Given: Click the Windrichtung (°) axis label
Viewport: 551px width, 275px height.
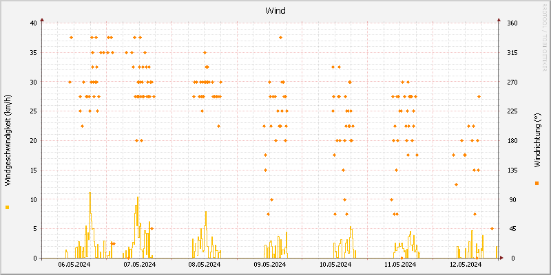Looking at the screenshot, I should click(537, 141).
